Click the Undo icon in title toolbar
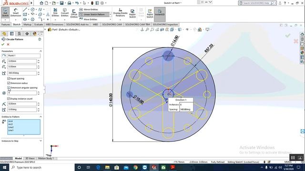 pos(77,3)
